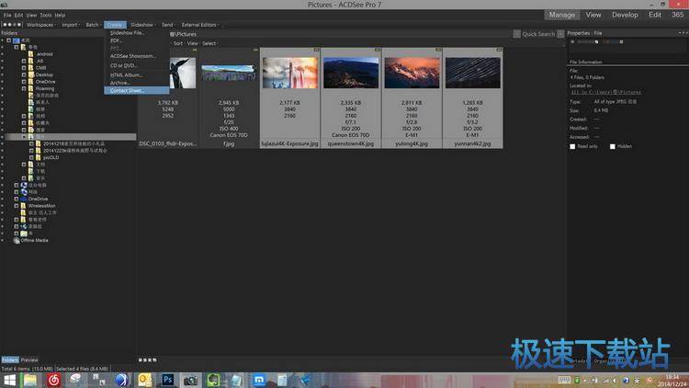The image size is (689, 388).
Task: Enable the Read only checkbox
Action: click(573, 145)
